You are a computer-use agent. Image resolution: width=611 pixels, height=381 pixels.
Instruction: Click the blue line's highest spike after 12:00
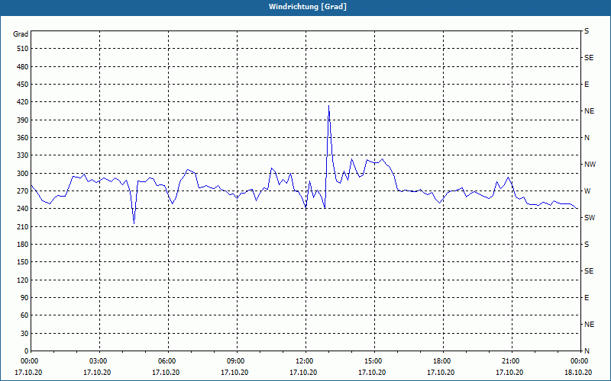pos(329,106)
